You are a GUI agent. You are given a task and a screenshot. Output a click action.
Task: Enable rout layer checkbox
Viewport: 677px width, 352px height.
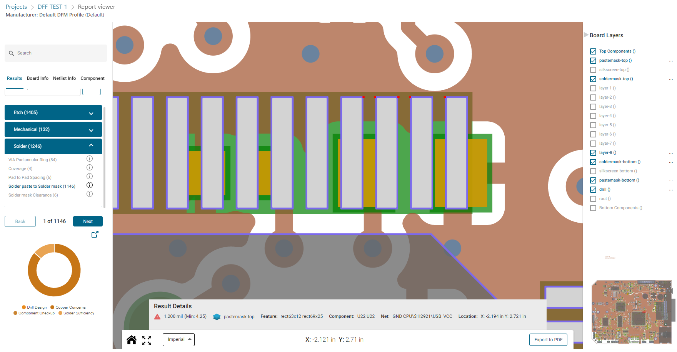click(x=593, y=199)
